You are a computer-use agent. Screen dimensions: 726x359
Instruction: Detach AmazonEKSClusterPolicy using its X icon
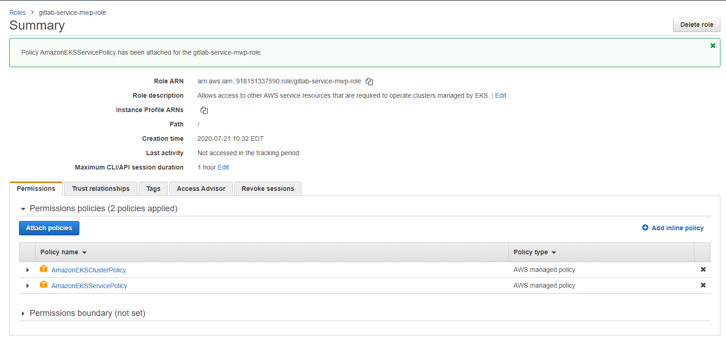[703, 270]
